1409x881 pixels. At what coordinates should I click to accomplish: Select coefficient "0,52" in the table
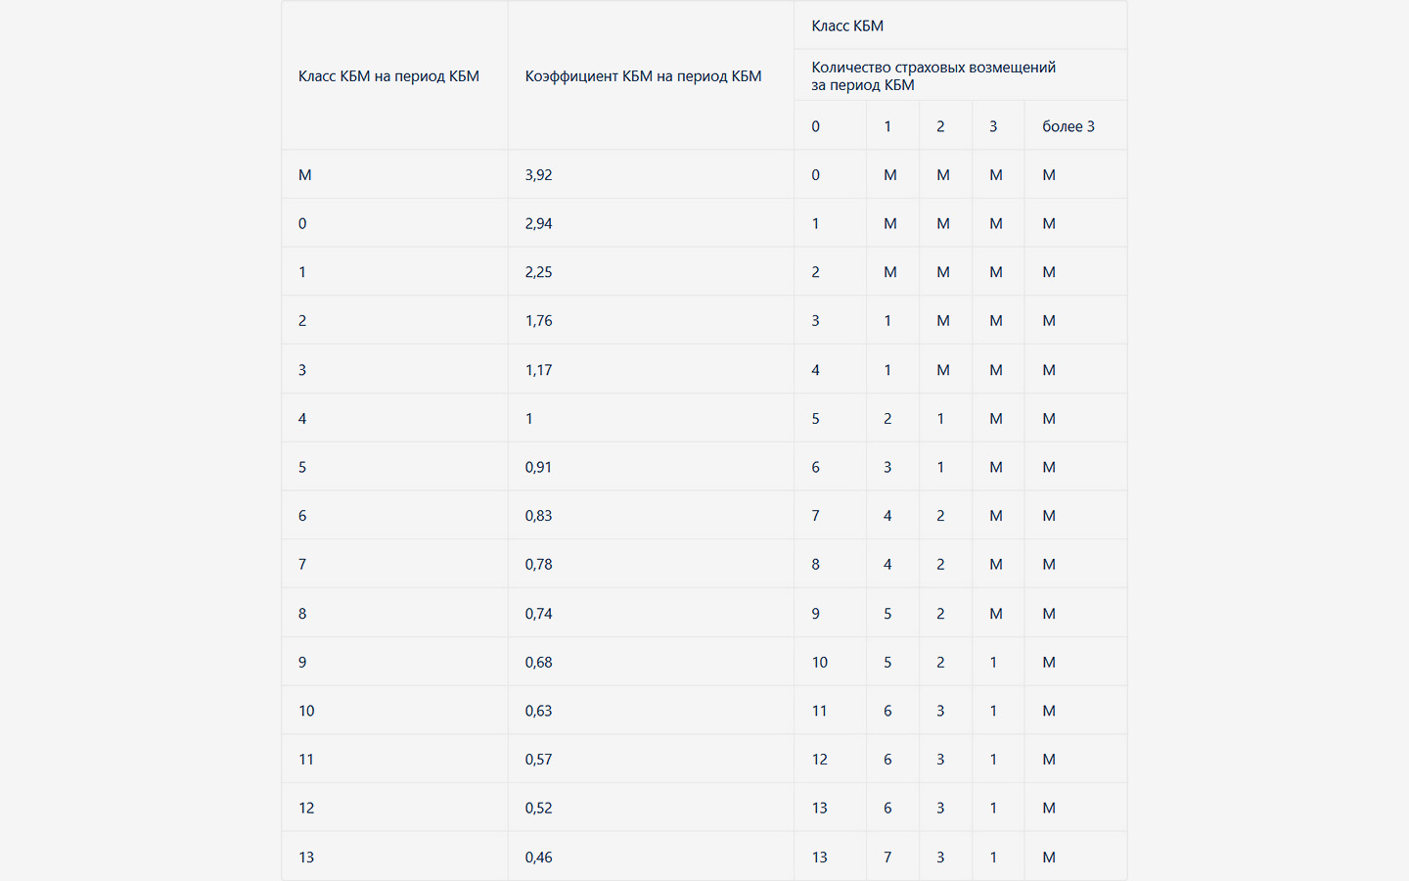click(x=538, y=808)
